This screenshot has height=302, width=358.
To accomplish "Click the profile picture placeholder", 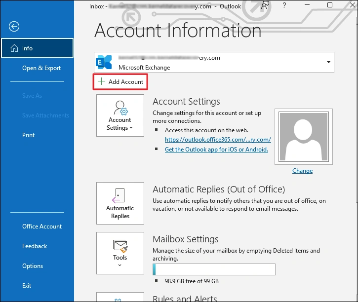I will coord(304,137).
